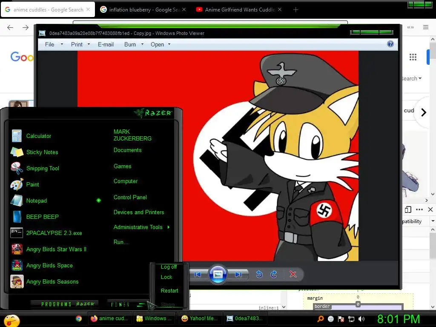
Task: Open dev tools ellipsis options menu
Action: (x=419, y=209)
